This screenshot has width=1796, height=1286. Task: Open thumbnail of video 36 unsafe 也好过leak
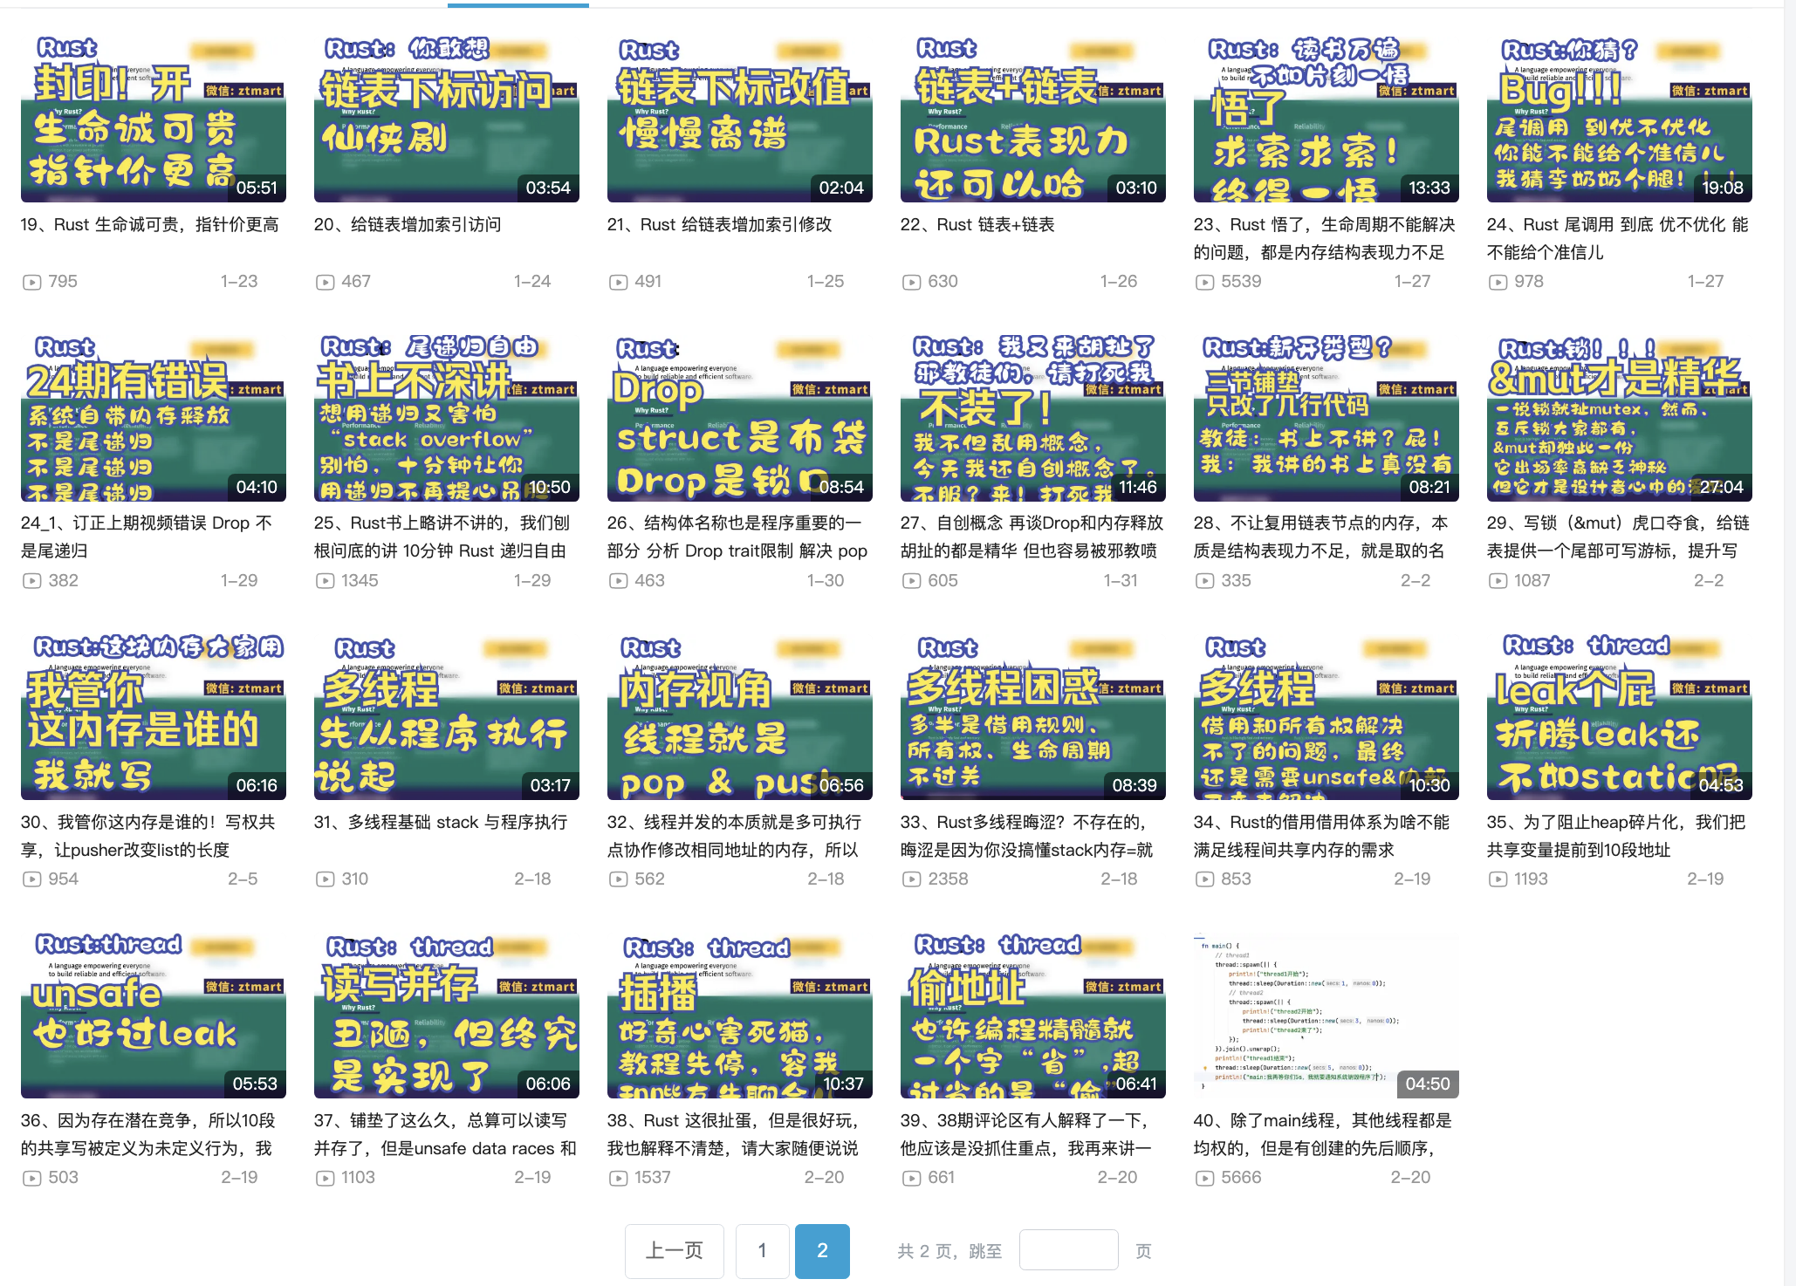click(x=153, y=1015)
